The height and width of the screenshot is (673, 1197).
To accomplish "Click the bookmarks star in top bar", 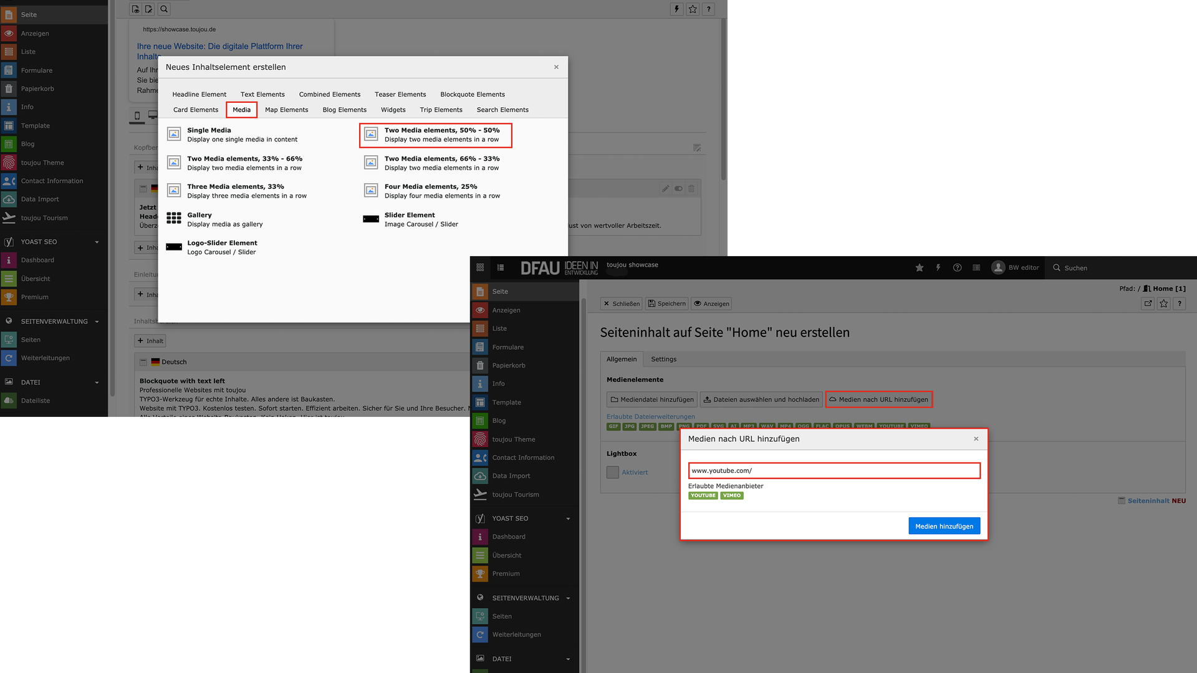I will [919, 268].
